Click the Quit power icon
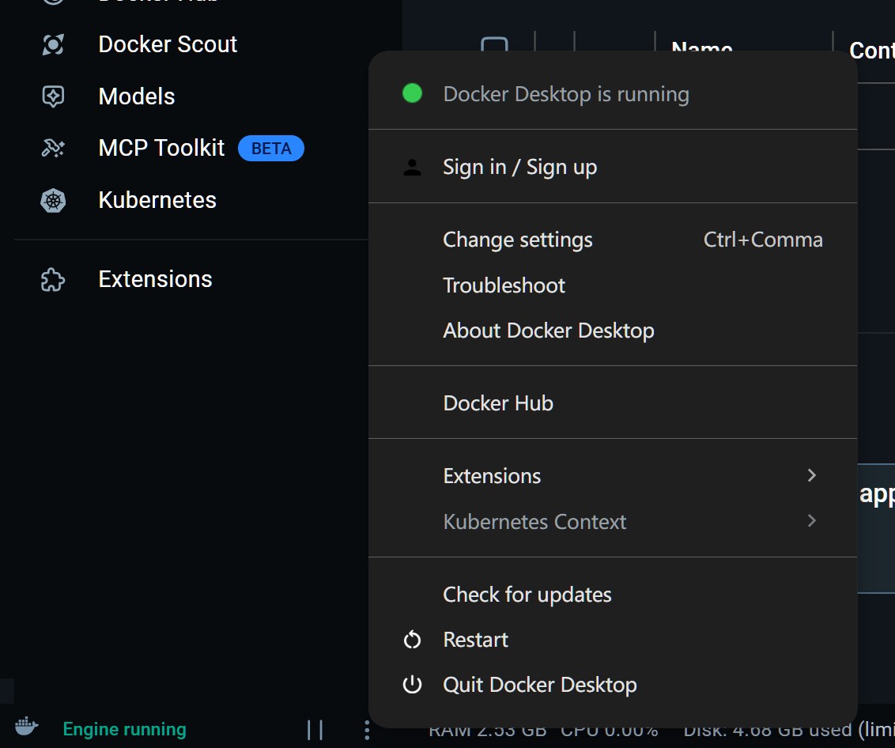 click(x=412, y=685)
